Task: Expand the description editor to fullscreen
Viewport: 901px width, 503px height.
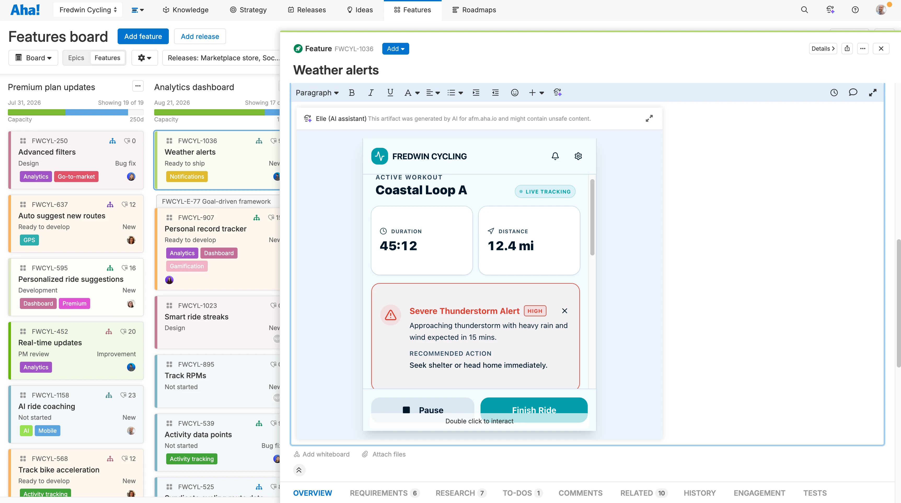Action: click(x=873, y=93)
